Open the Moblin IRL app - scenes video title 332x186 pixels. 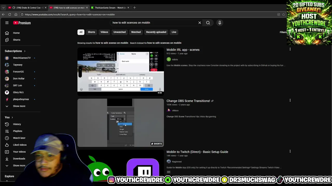pyautogui.click(x=183, y=50)
